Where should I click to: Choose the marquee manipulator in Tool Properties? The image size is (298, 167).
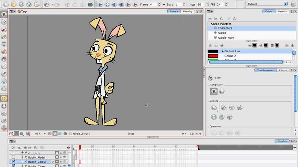point(222,91)
